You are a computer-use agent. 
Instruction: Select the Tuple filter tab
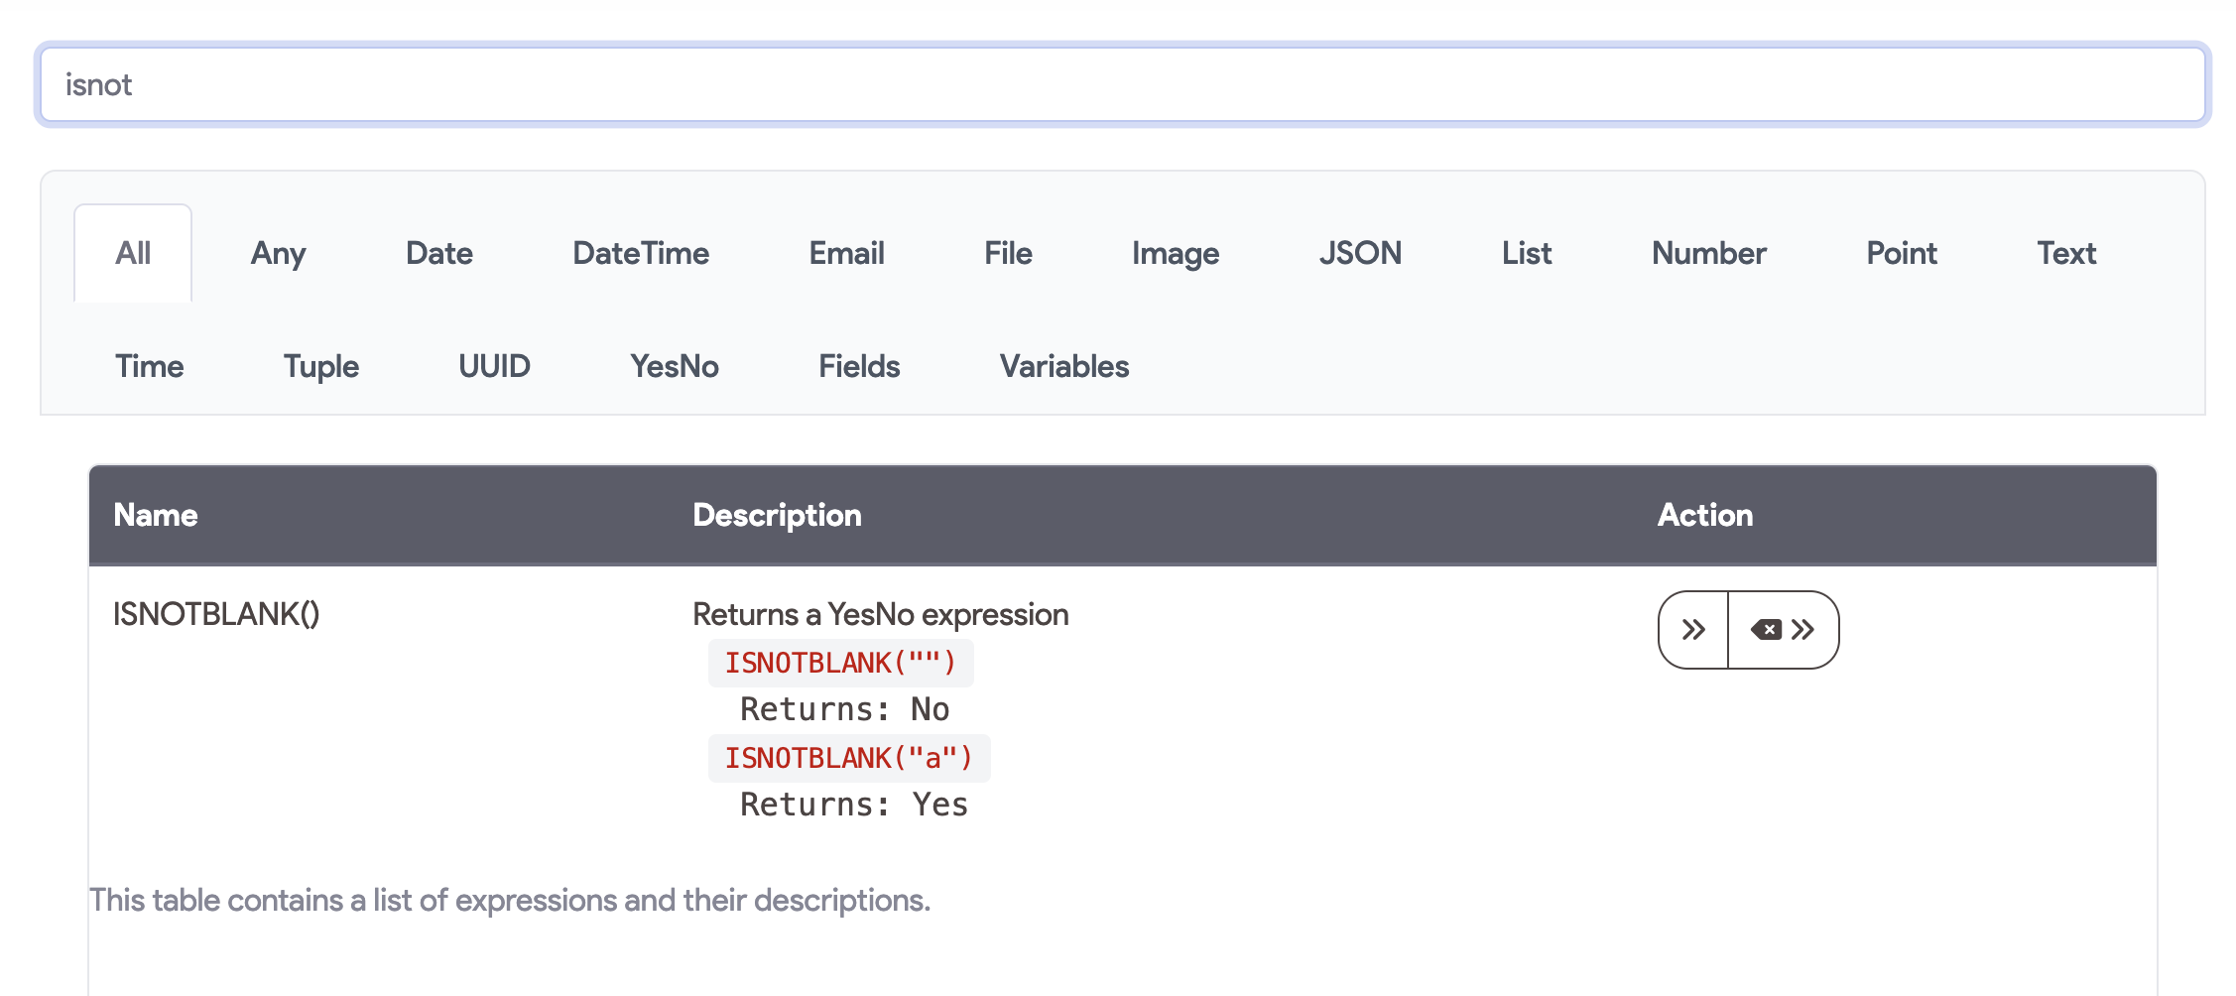click(x=319, y=366)
